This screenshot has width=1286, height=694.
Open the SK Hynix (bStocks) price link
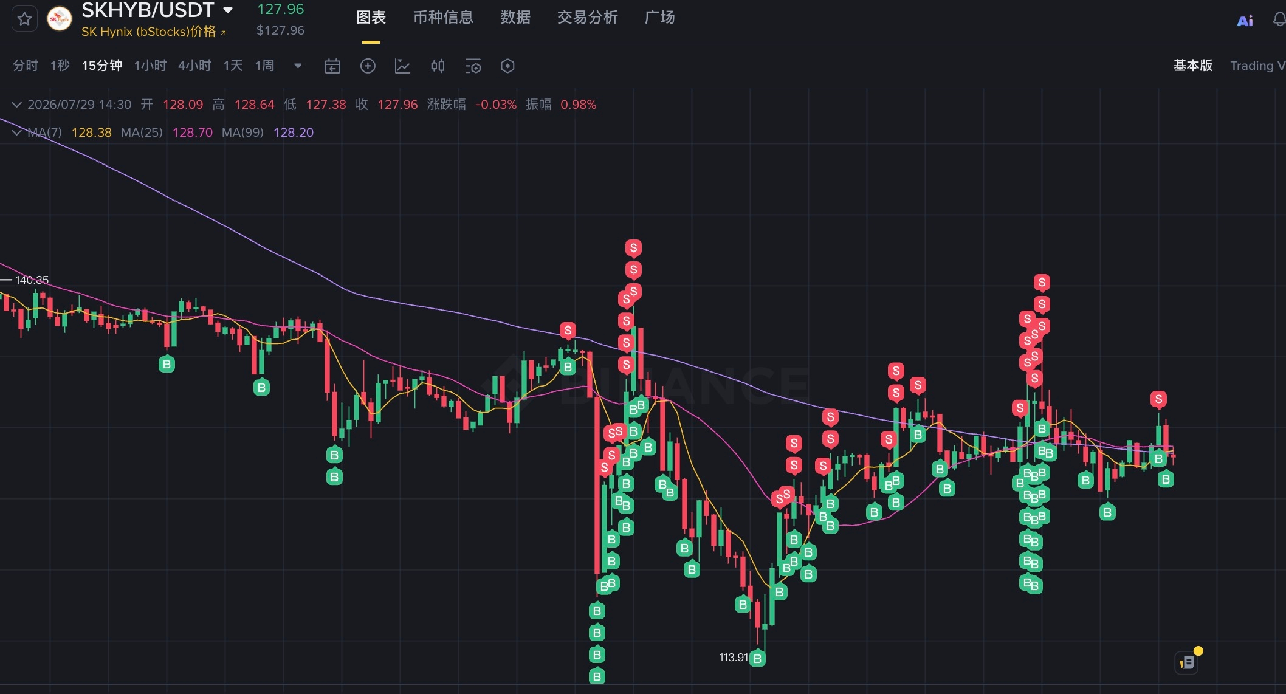154,32
